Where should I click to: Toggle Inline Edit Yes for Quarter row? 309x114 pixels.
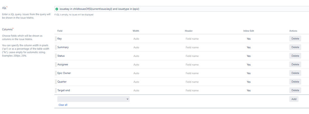tap(248, 82)
